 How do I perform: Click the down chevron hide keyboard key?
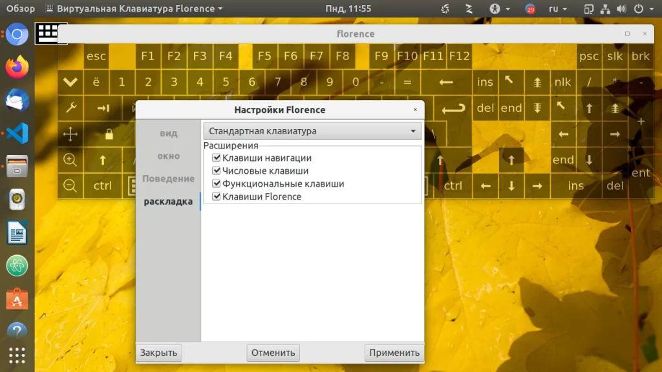coord(70,82)
